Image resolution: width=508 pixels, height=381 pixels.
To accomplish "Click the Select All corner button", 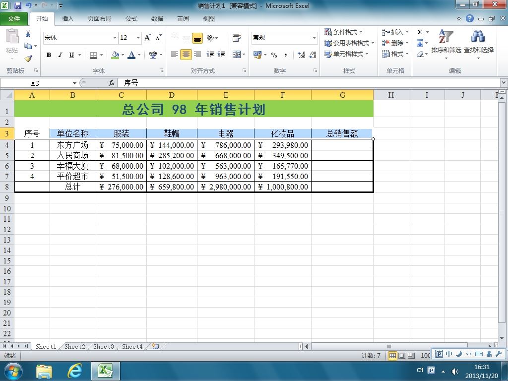I will (7, 95).
